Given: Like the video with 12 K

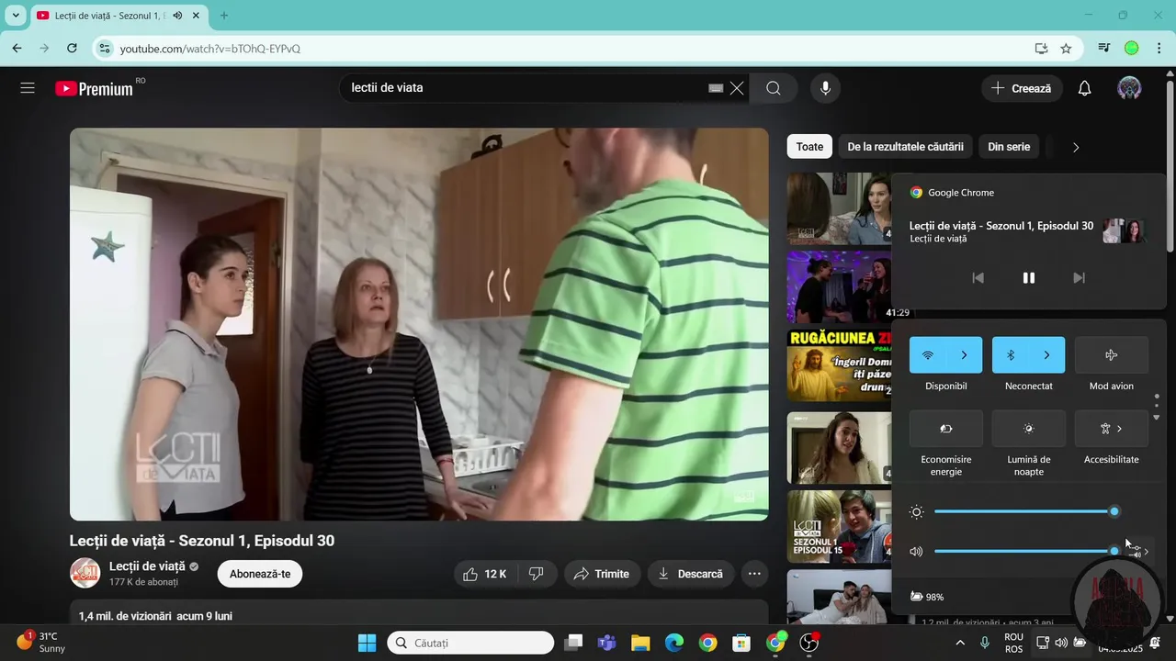Looking at the screenshot, I should [x=486, y=574].
